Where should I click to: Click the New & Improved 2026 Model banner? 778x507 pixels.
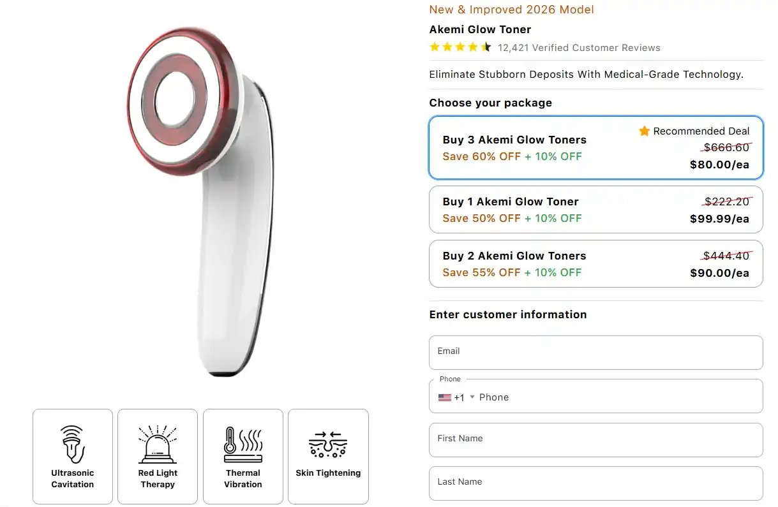[511, 10]
